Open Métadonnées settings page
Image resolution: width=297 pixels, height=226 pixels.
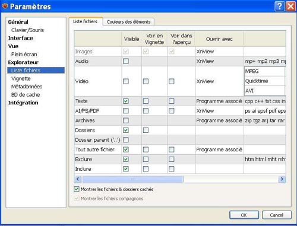(x=27, y=87)
